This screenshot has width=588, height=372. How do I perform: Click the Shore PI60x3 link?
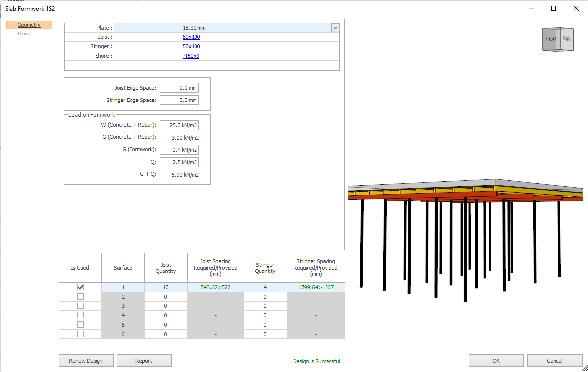(191, 56)
